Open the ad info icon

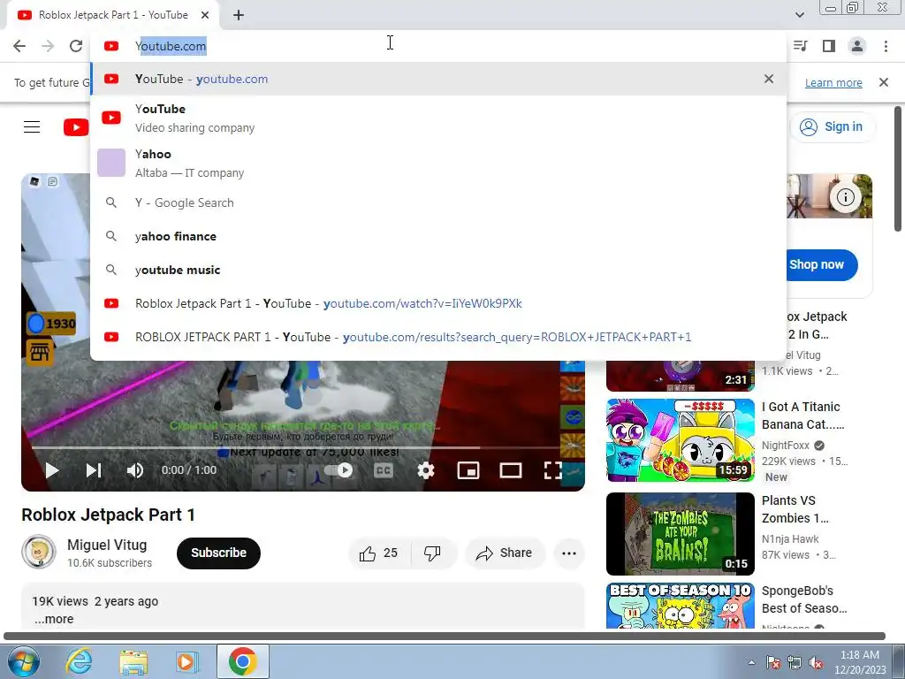(846, 197)
